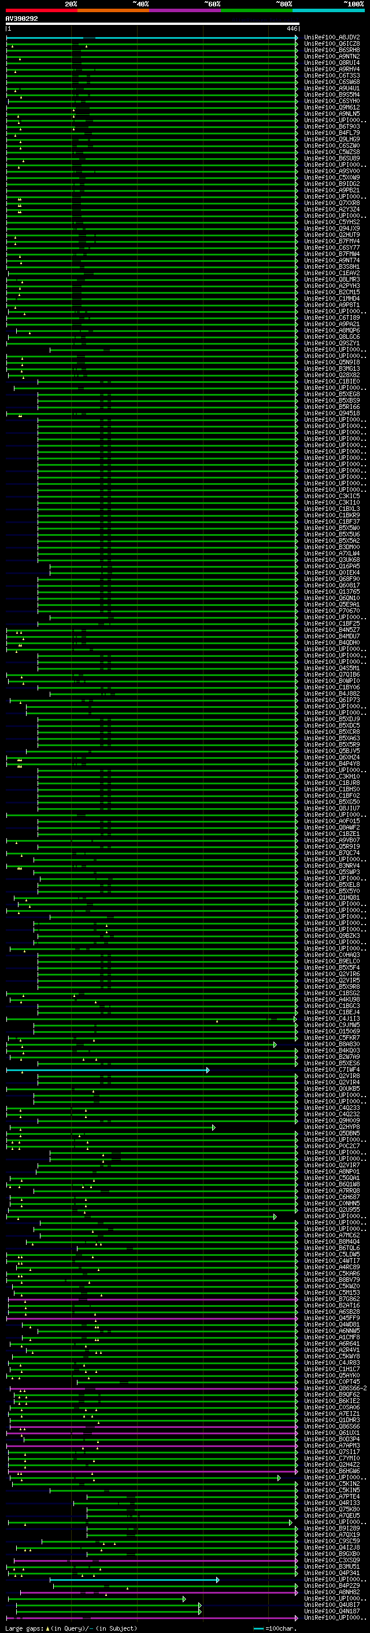Select hit label UniRef100_C3KIC5
This screenshot has height=1633, width=370.
click(331, 496)
